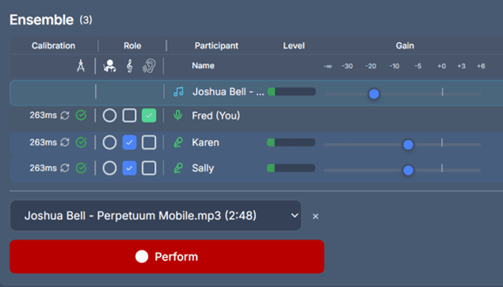Screen dimensions: 503x287
Task: Click the Joshua Bell level meter
Action: tap(292, 92)
